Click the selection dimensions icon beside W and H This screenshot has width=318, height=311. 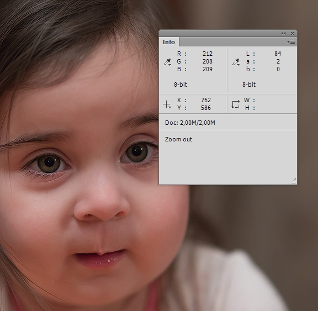coord(235,104)
